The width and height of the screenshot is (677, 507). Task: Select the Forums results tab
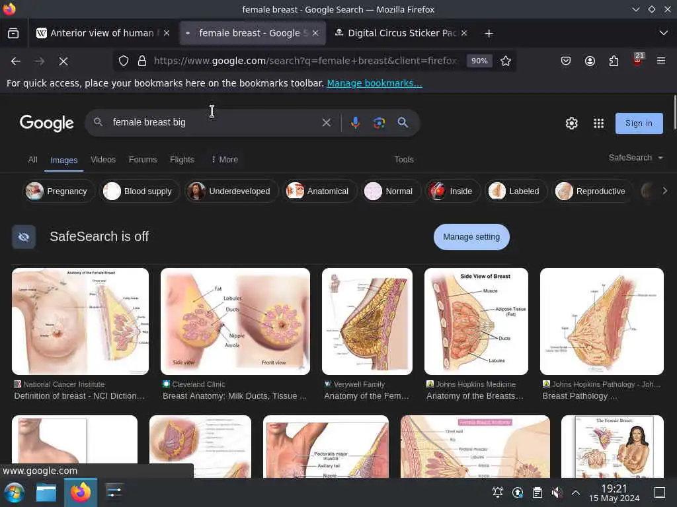tap(143, 160)
